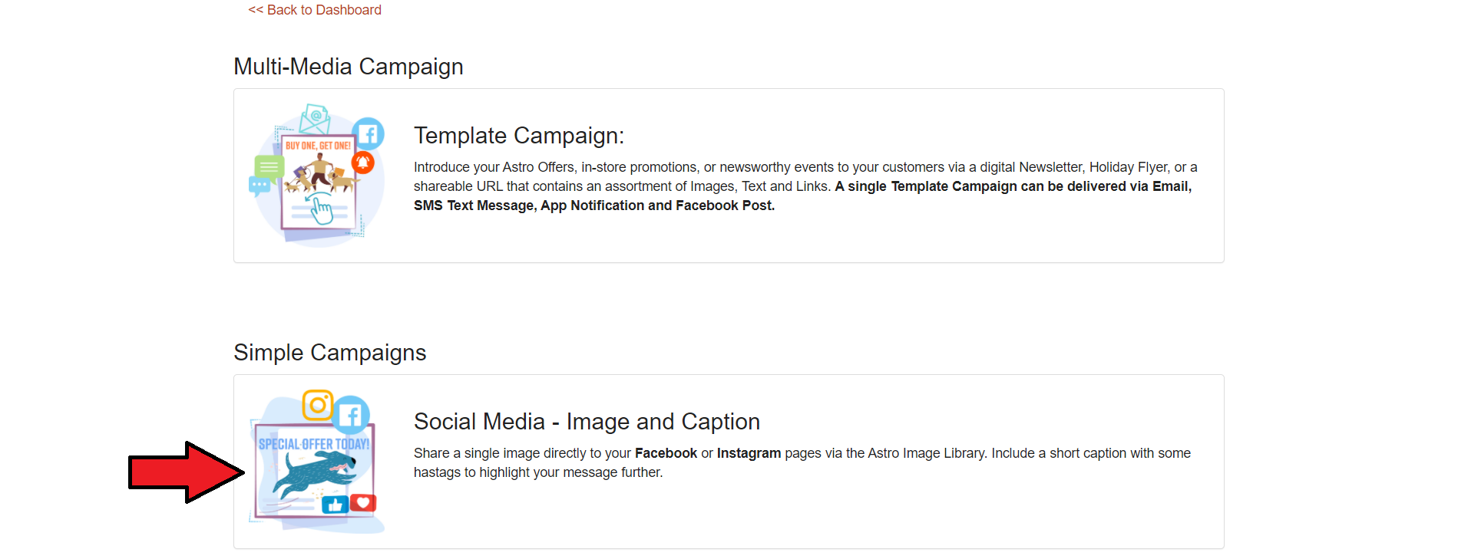This screenshot has height=559, width=1458.
Task: Click the yellow Instagram icon
Action: point(317,405)
